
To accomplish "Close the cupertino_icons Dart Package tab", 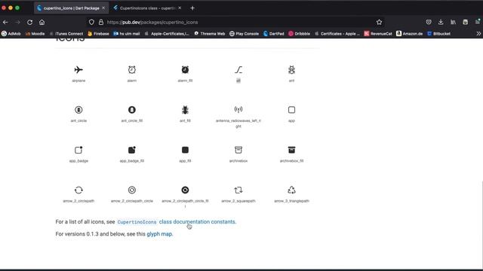I will pyautogui.click(x=103, y=8).
